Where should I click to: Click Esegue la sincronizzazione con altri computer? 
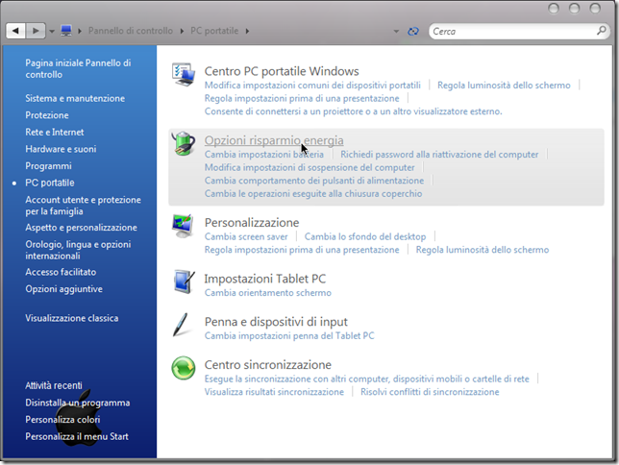pyautogui.click(x=367, y=379)
